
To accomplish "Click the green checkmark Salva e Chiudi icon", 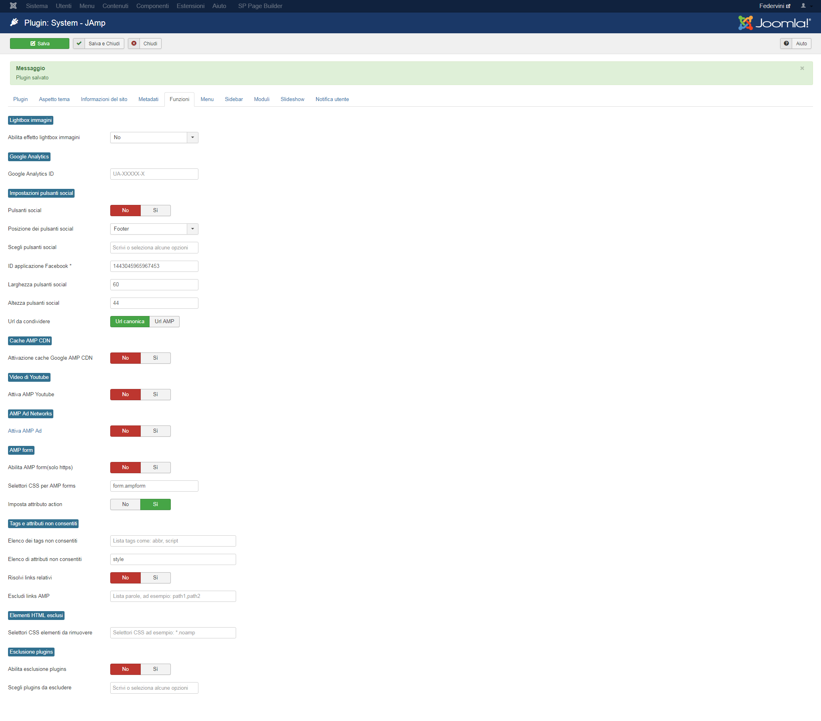I will 79,43.
